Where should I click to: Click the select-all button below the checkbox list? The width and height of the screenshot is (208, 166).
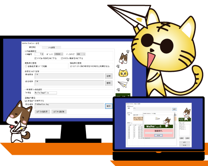181,138
